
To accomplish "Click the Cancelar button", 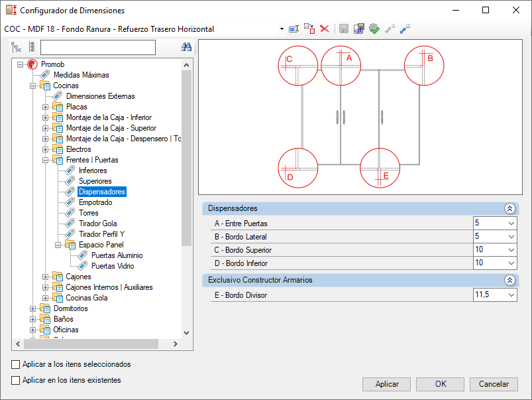I will (494, 384).
